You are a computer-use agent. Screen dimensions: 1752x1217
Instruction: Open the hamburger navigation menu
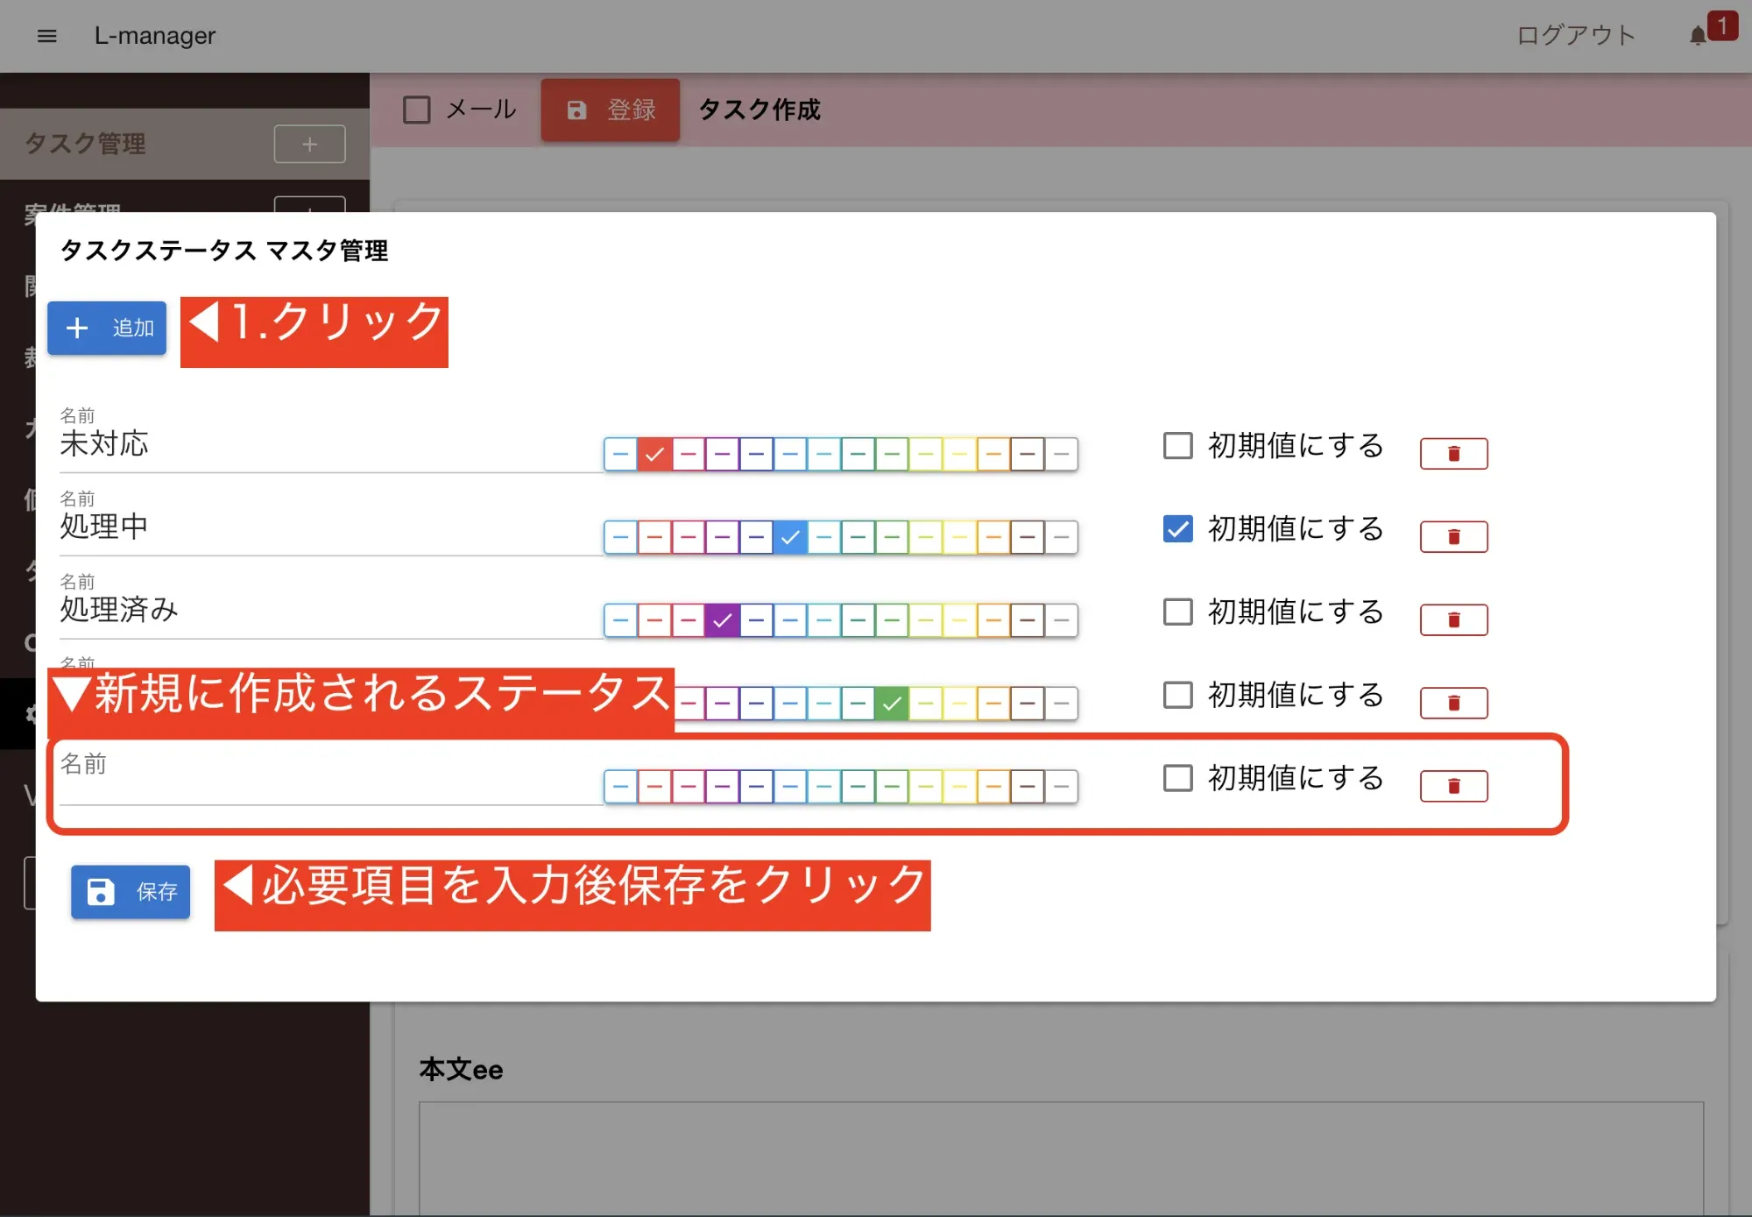(x=47, y=36)
